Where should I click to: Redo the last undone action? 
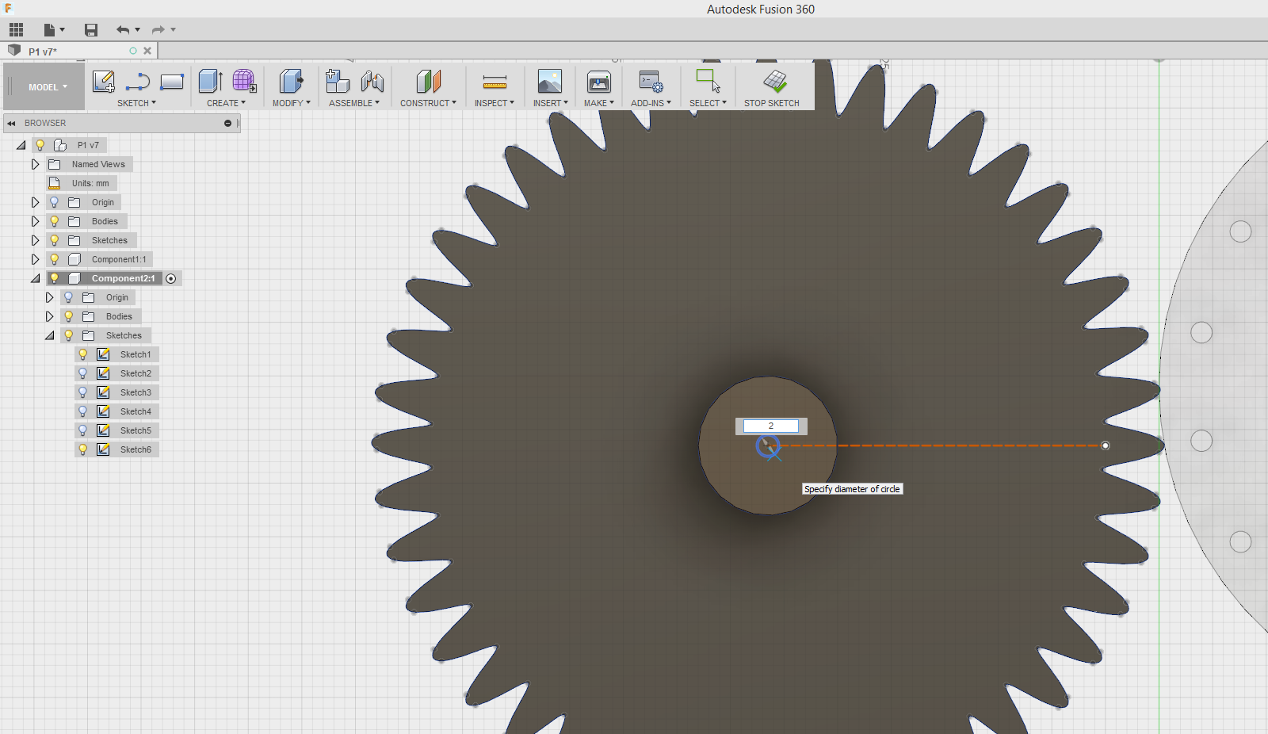[x=158, y=30]
